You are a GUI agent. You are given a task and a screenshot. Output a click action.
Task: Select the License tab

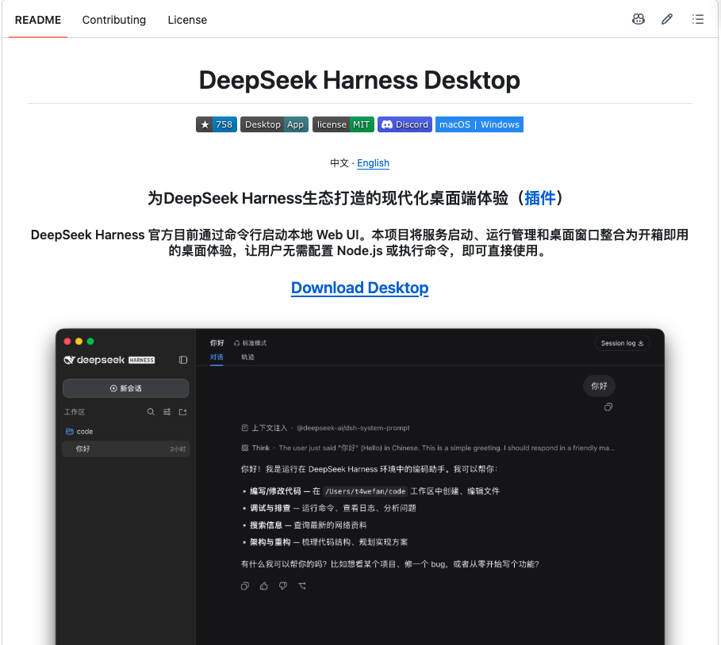click(187, 20)
